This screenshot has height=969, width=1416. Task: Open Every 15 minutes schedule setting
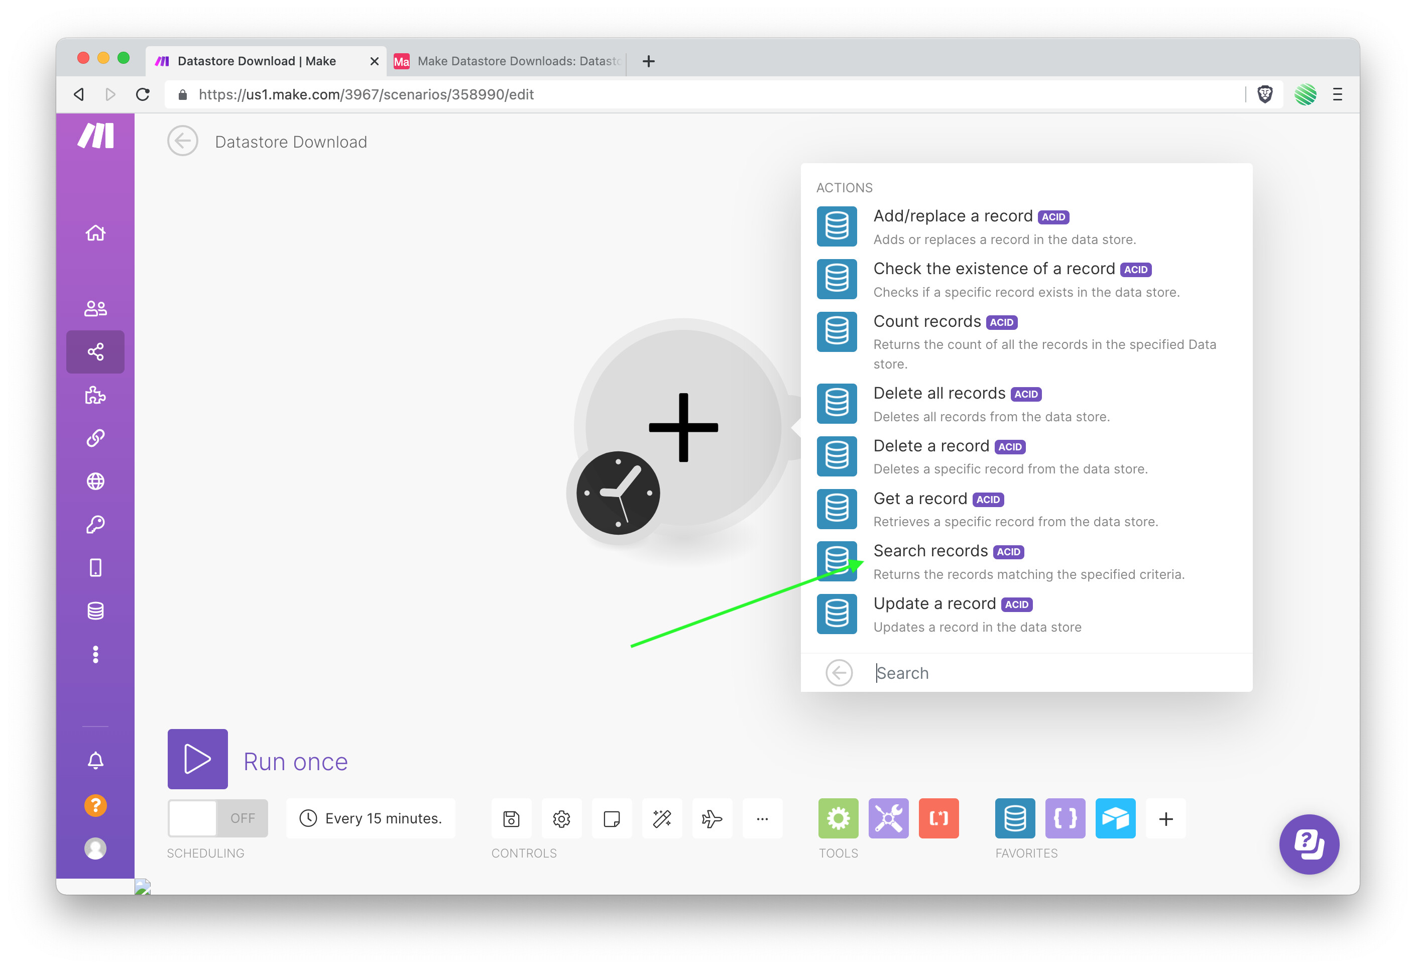pyautogui.click(x=371, y=818)
